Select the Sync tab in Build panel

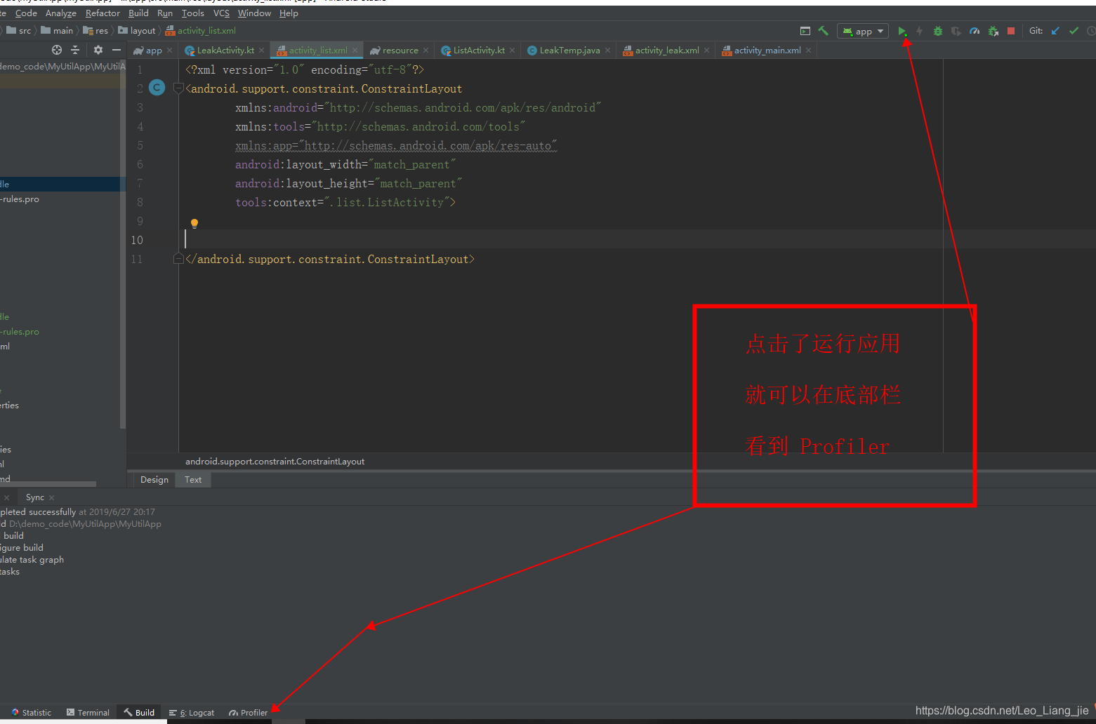tap(34, 497)
